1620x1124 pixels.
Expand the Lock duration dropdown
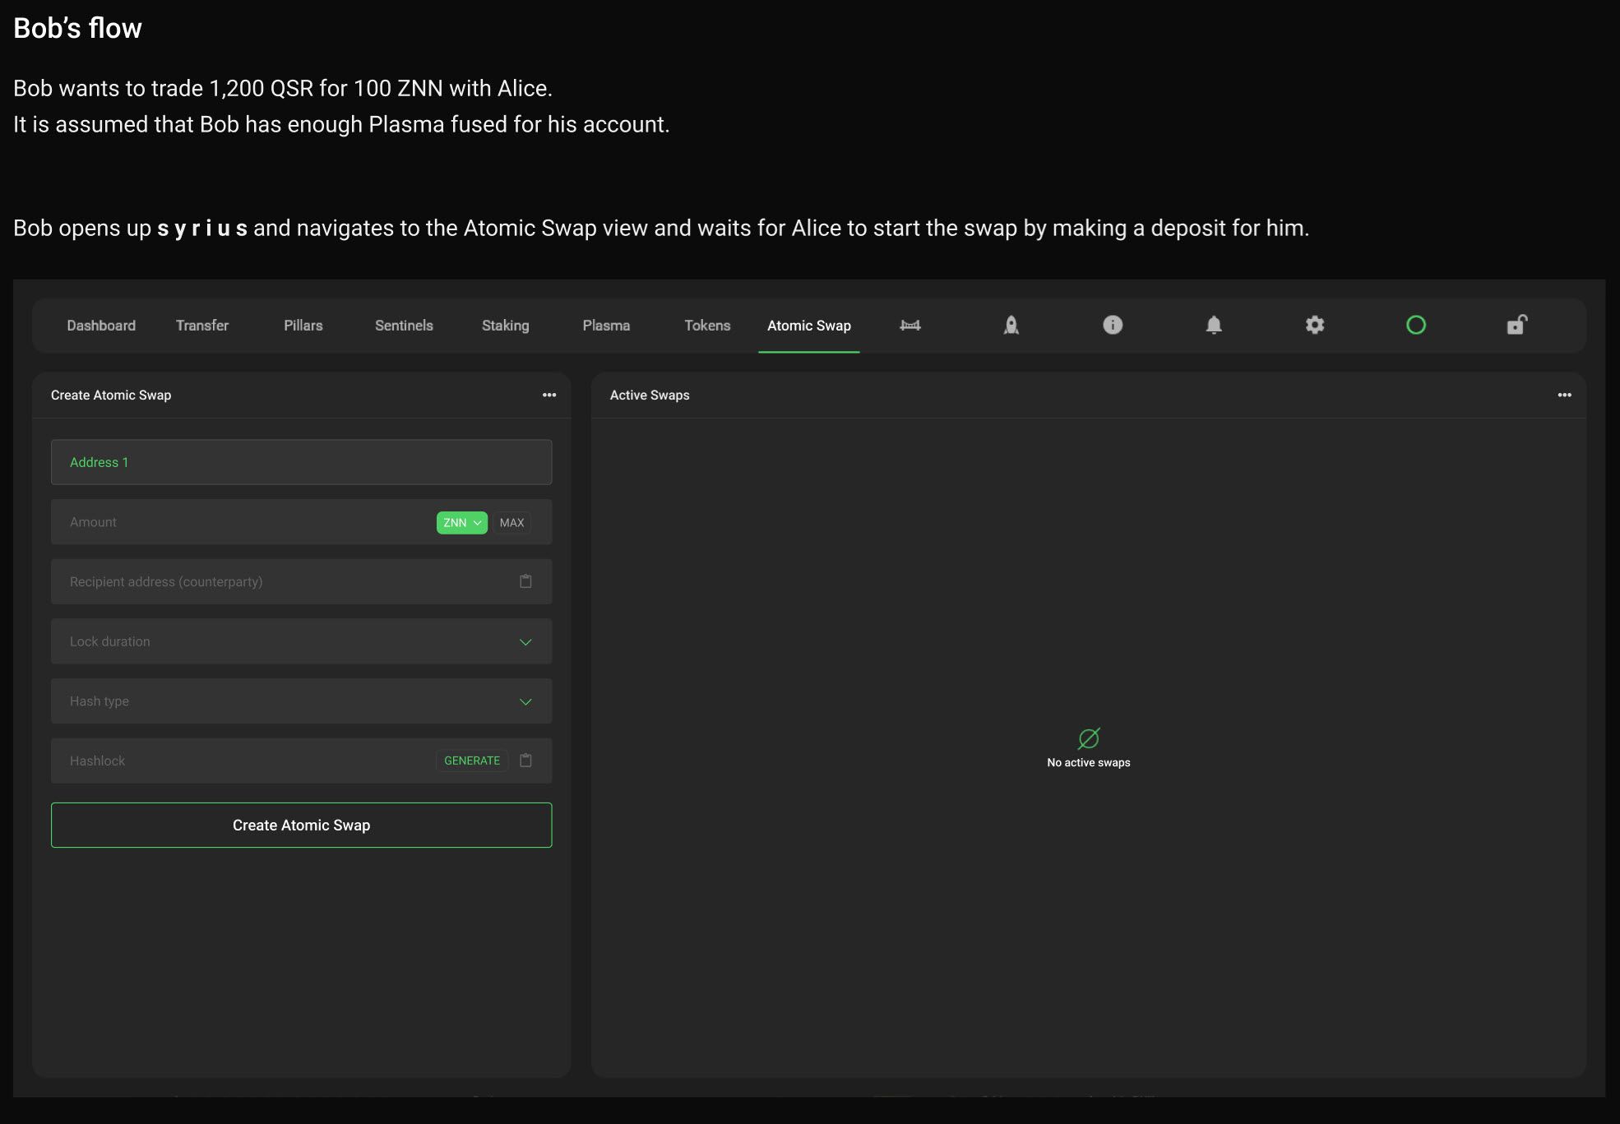pyautogui.click(x=525, y=642)
